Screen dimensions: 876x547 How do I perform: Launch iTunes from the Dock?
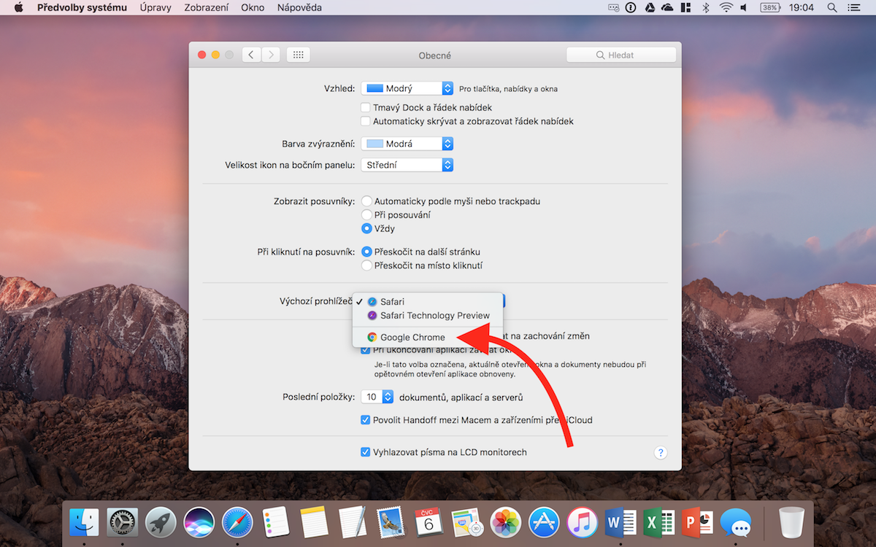(x=582, y=522)
